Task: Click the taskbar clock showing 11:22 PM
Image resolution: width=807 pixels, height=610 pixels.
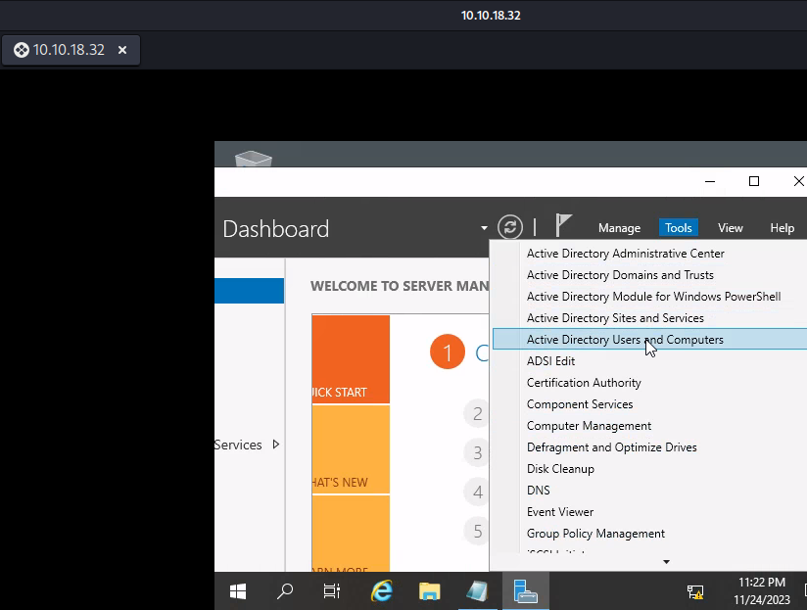Action: click(762, 591)
